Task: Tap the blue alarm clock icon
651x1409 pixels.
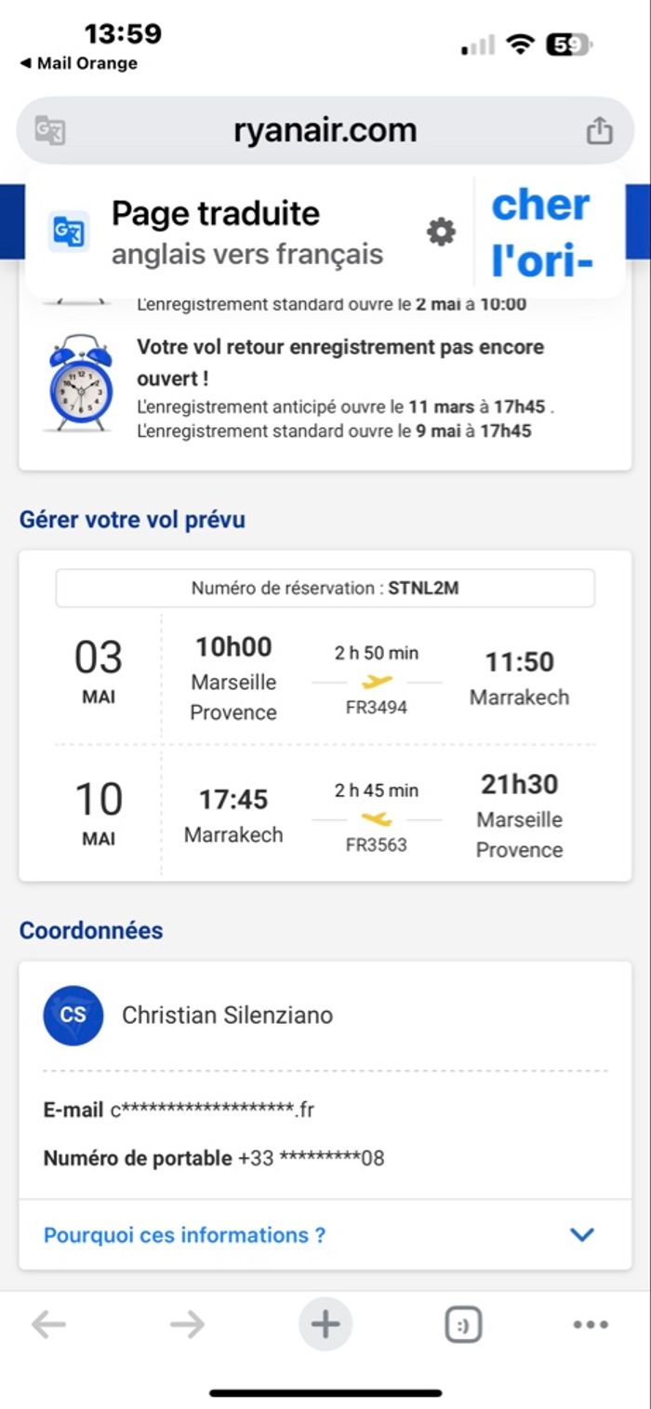Action: (80, 382)
